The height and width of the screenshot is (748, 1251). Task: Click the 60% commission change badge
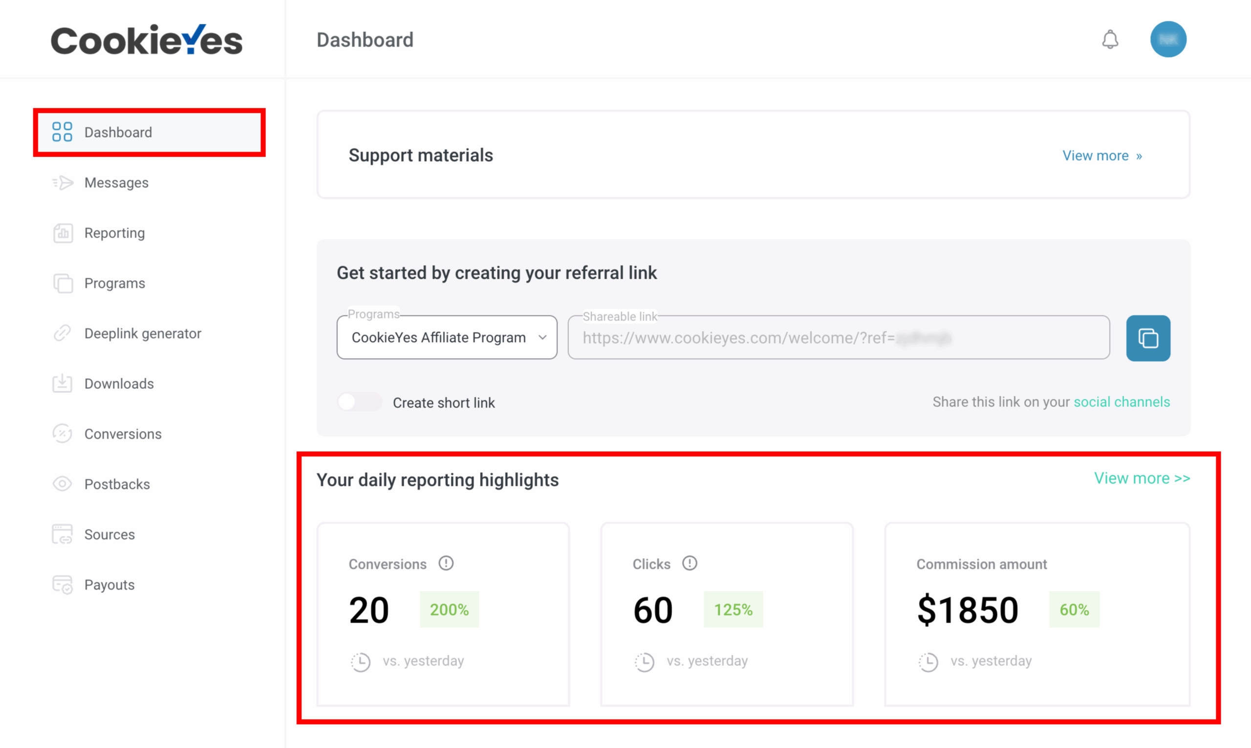(x=1075, y=609)
